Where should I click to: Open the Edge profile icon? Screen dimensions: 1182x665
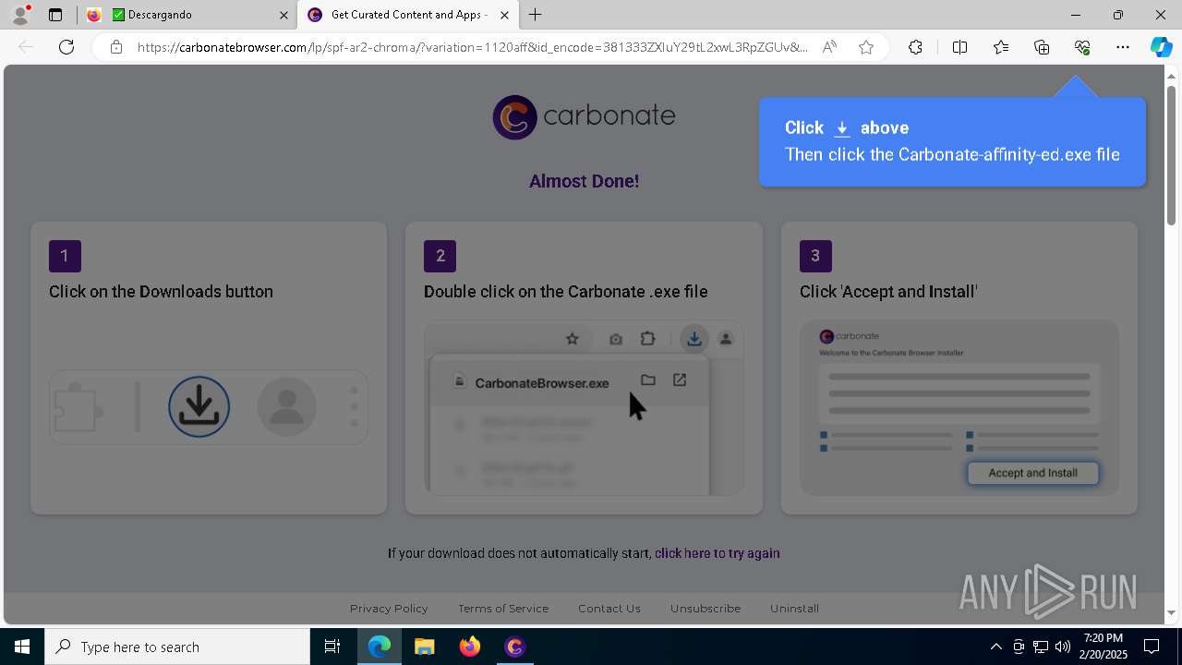20,15
